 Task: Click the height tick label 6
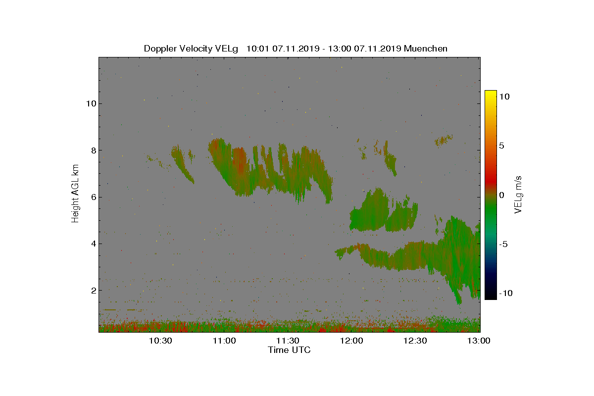(93, 197)
